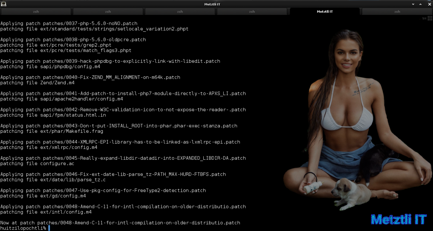433x231 pixels.
Task: Click the tab overview grid icon beside 5/6
Action: (x=430, y=19)
